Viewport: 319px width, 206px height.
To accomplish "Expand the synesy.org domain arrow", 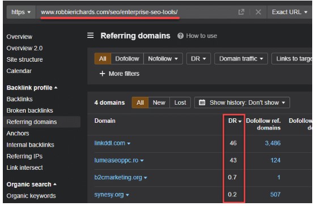I will coord(127,195).
